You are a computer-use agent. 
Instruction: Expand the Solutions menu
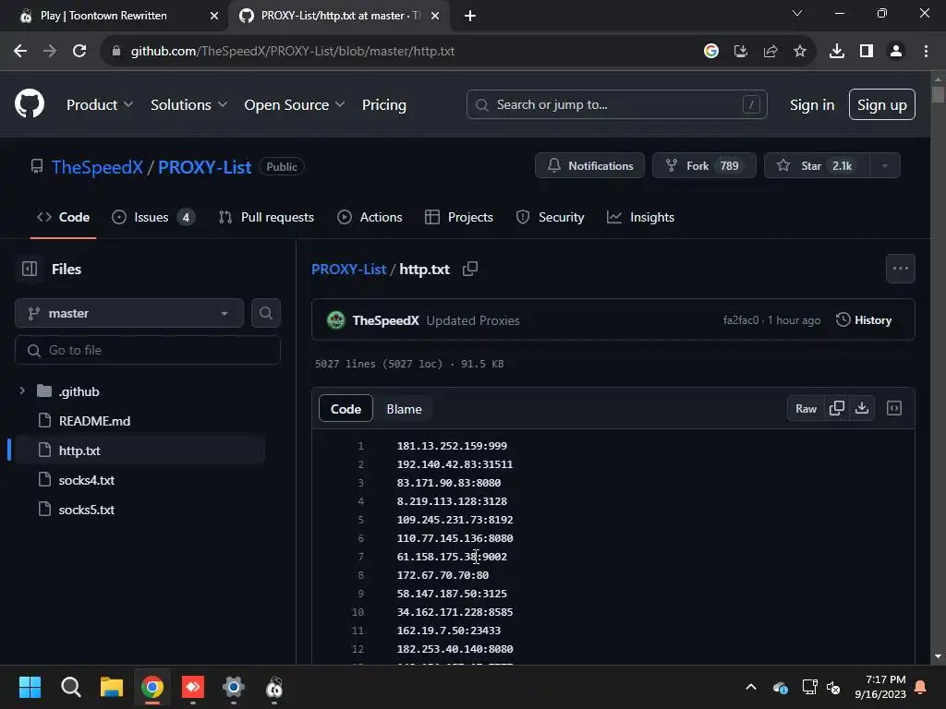(x=188, y=105)
